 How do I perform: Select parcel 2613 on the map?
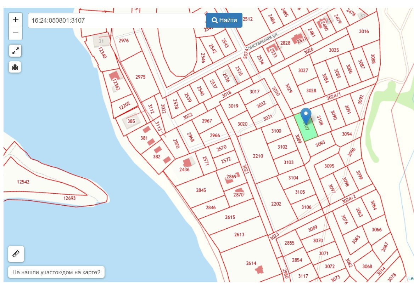click(239, 234)
